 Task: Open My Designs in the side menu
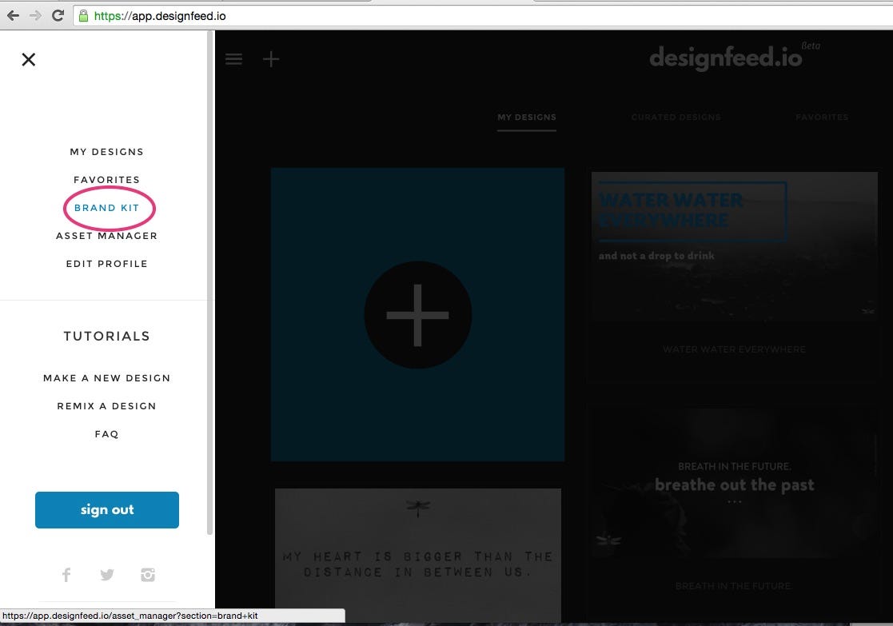click(106, 152)
